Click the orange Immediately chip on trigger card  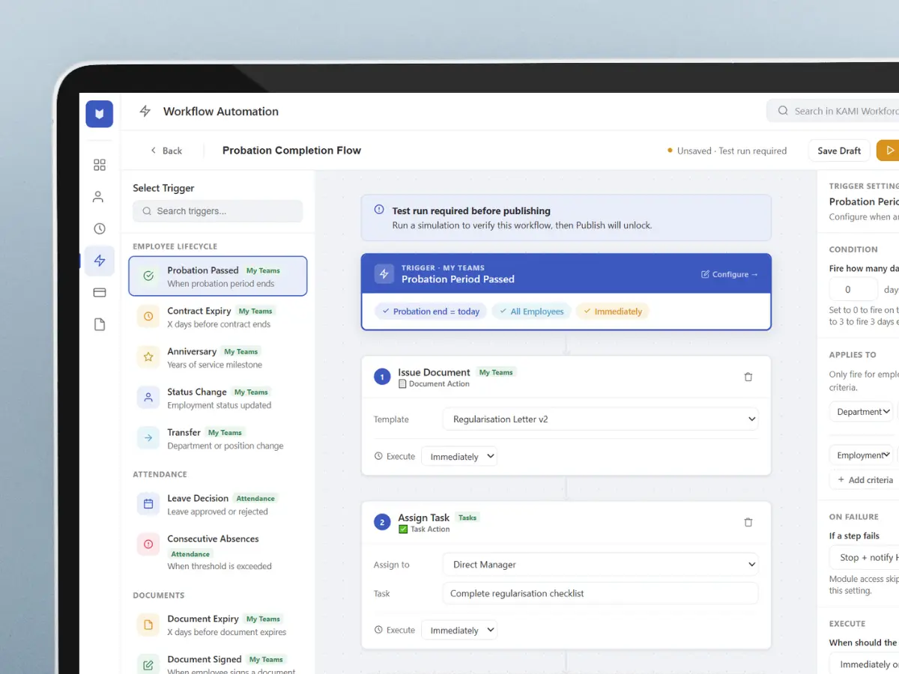612,312
